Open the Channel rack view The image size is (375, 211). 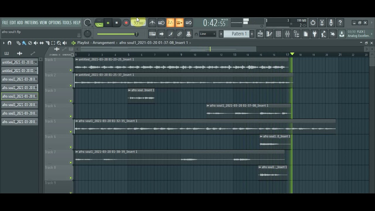click(278, 34)
